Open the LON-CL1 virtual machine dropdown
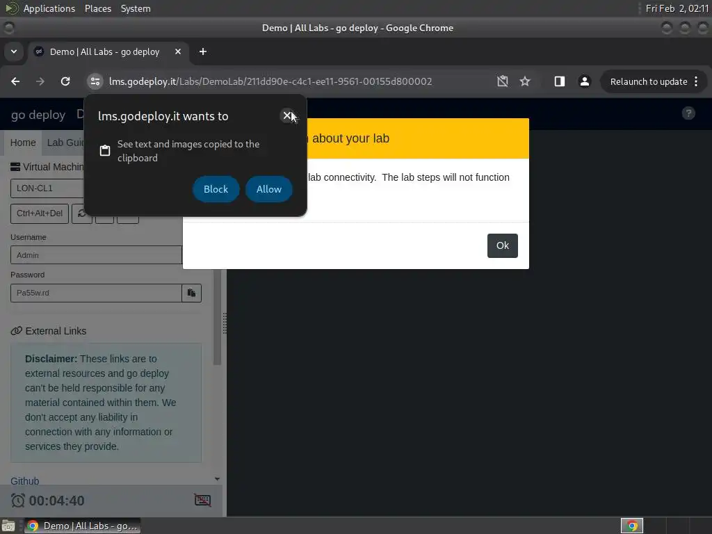Image resolution: width=712 pixels, height=534 pixels. [48, 188]
